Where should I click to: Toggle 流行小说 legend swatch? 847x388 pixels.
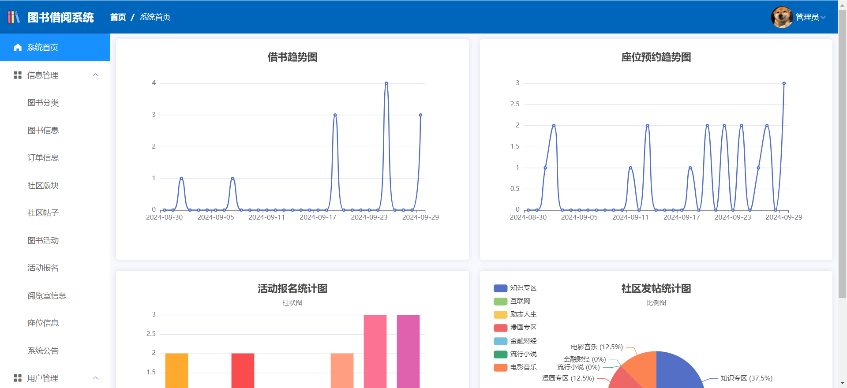(x=500, y=354)
